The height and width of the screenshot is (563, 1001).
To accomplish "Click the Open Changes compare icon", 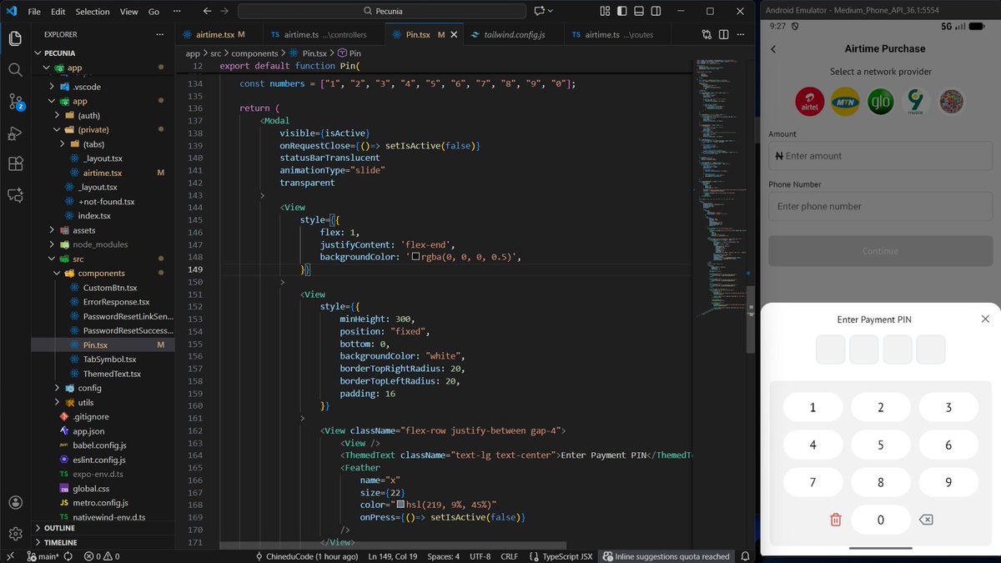I will click(x=707, y=35).
